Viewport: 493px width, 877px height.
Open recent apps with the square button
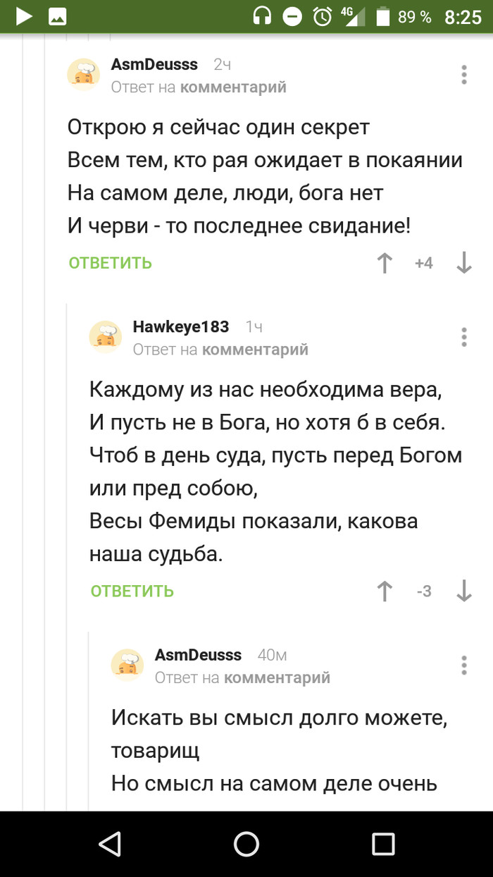(x=383, y=843)
